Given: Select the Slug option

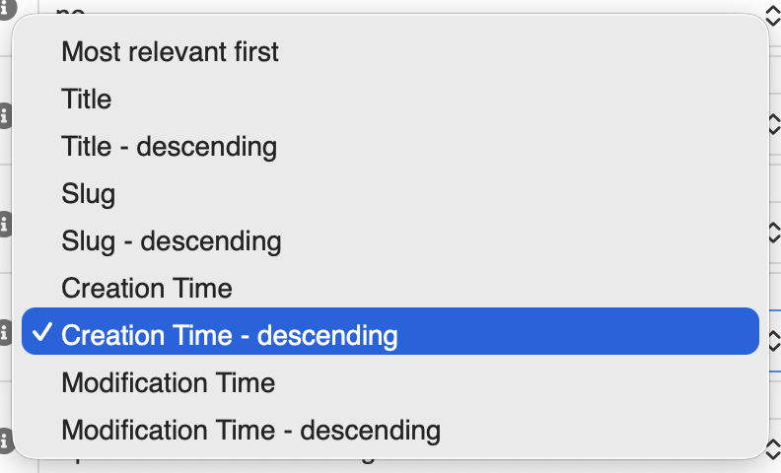Looking at the screenshot, I should 89,193.
